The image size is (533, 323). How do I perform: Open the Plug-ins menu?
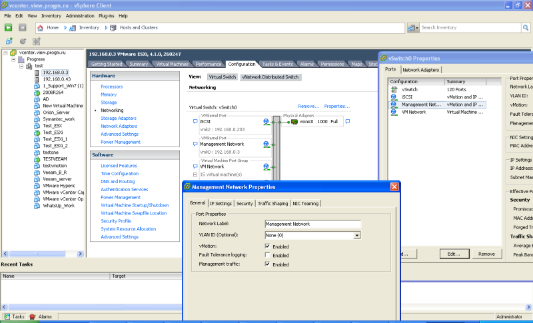[107, 16]
